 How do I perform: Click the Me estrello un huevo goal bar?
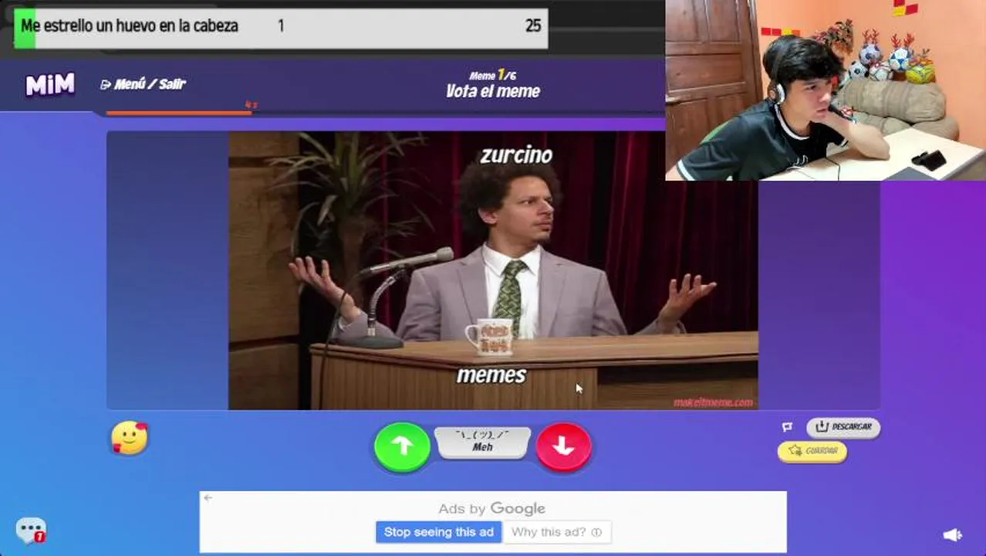(x=281, y=29)
